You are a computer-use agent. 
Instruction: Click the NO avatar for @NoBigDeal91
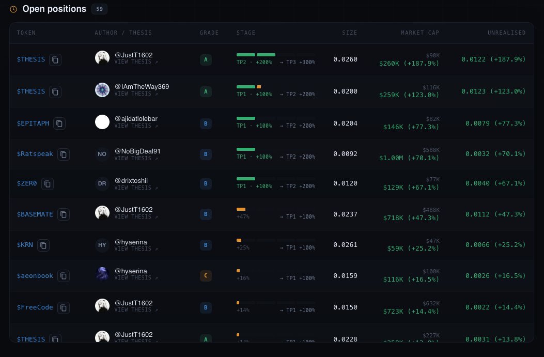click(x=102, y=154)
